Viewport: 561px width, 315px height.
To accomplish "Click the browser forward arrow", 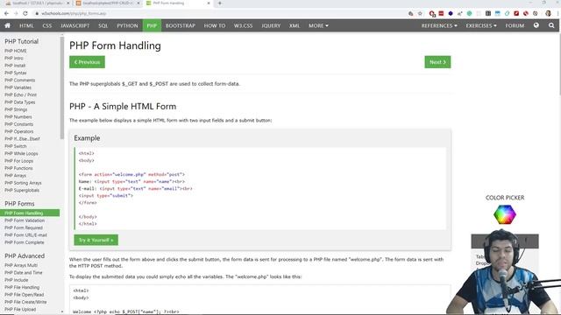I will 16,13.
